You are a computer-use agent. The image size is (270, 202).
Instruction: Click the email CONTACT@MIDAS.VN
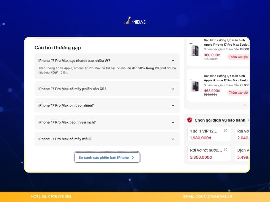(213, 197)
